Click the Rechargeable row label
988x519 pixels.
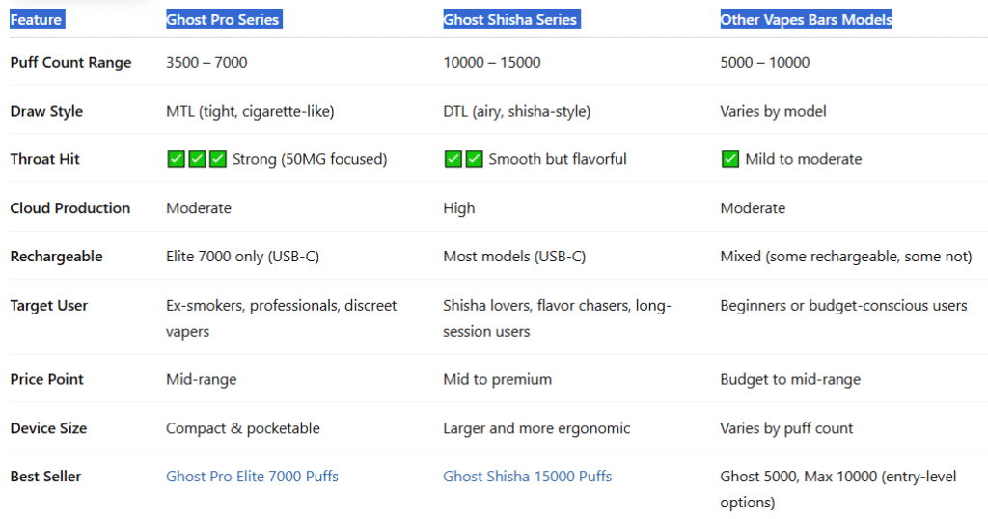[x=56, y=257]
